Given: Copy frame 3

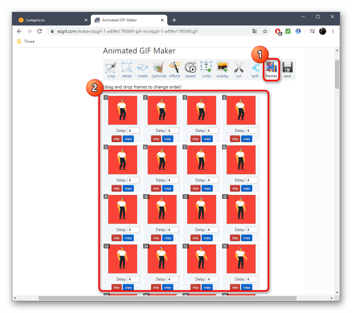Looking at the screenshot, I should [x=207, y=139].
